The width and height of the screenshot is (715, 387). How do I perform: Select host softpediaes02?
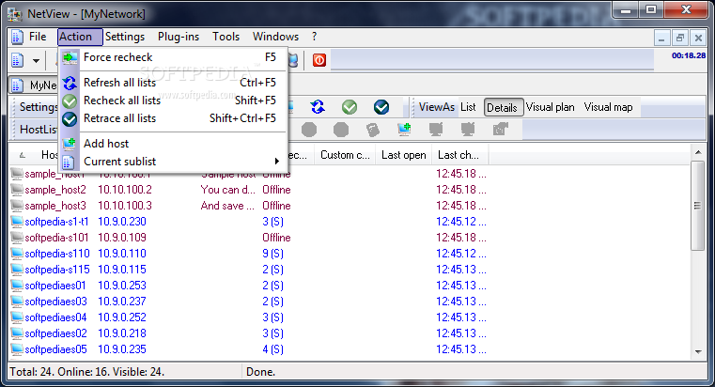[55, 333]
